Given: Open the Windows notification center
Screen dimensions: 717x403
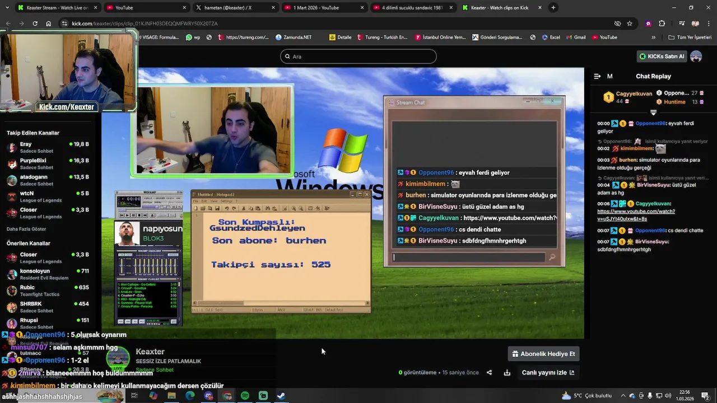Looking at the screenshot, I should coord(705,396).
